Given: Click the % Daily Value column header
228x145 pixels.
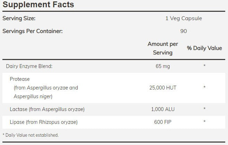Looking at the screenshot, I should click(204, 48).
